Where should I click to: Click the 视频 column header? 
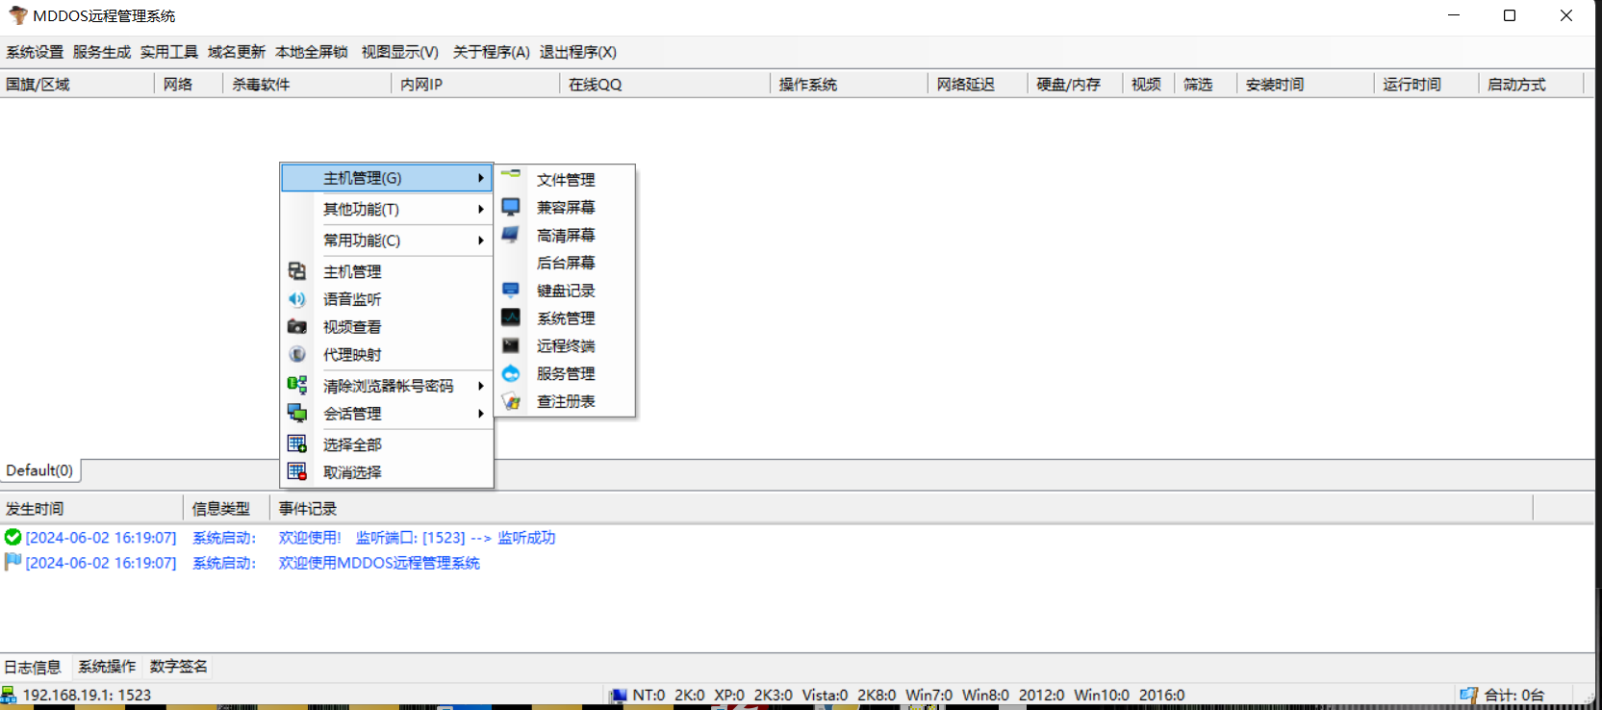pyautogui.click(x=1149, y=85)
